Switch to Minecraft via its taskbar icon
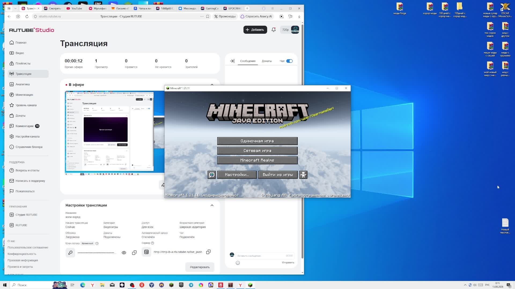 point(250,285)
